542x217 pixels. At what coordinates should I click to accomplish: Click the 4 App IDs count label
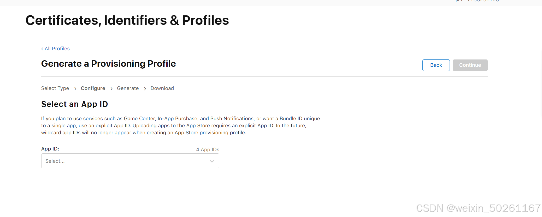(208, 150)
